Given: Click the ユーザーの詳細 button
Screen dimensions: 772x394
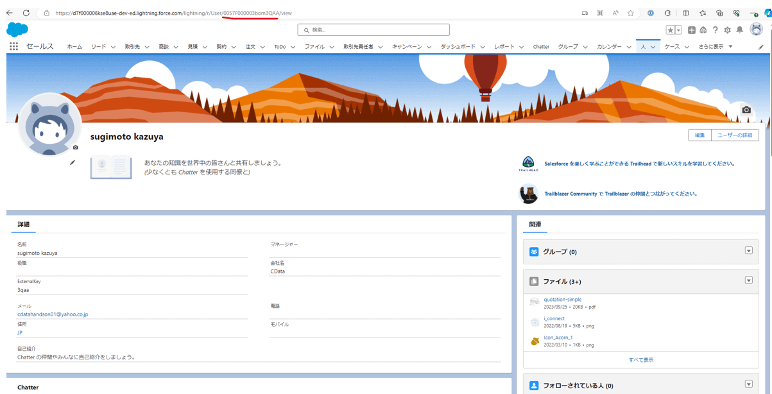Looking at the screenshot, I should pyautogui.click(x=735, y=135).
